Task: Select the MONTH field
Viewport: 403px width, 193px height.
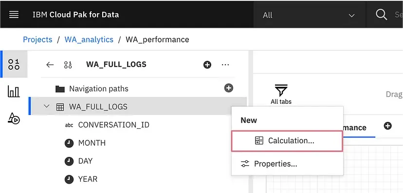Action: coord(92,143)
